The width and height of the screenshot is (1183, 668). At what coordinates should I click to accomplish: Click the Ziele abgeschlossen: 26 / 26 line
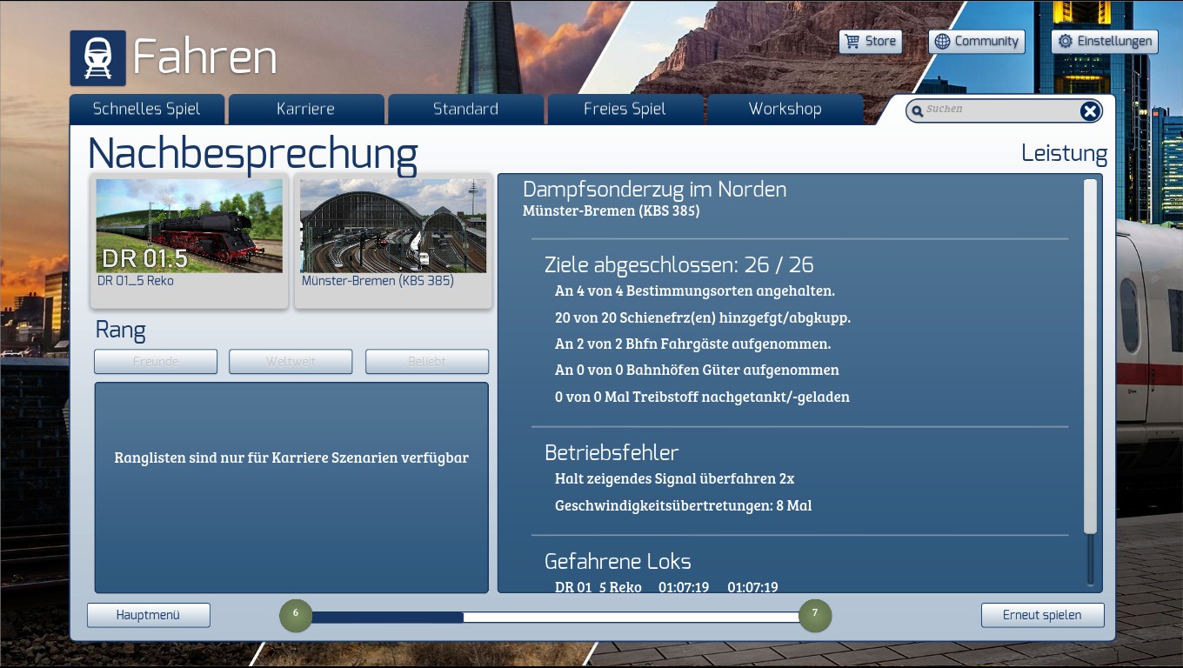click(679, 264)
